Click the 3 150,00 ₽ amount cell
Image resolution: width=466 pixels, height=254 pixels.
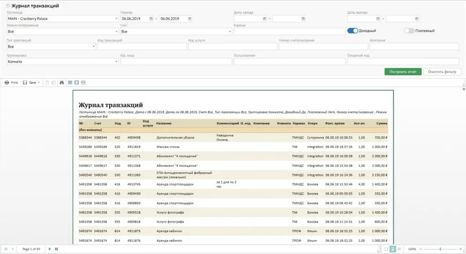tap(380, 175)
